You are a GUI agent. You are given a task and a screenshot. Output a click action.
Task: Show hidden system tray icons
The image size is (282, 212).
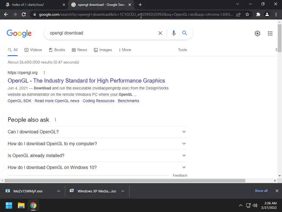pyautogui.click(x=241, y=205)
